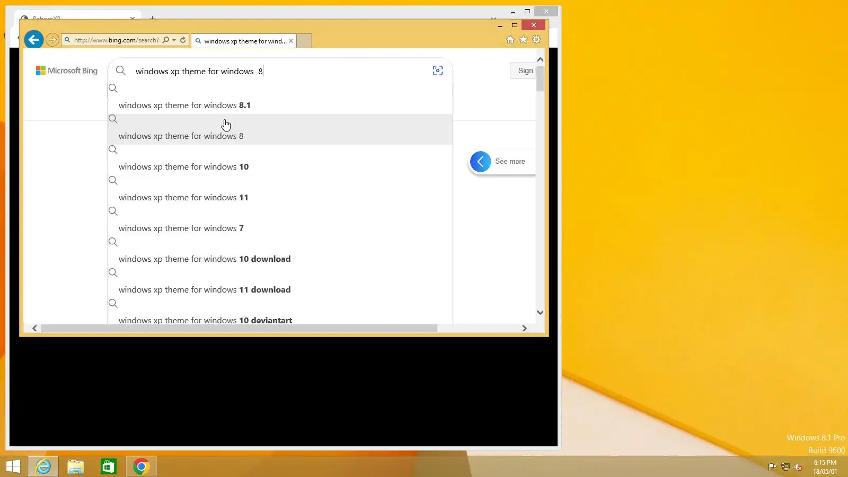Image resolution: width=848 pixels, height=477 pixels.
Task: Open File Explorer from the taskbar
Action: pyautogui.click(x=76, y=466)
